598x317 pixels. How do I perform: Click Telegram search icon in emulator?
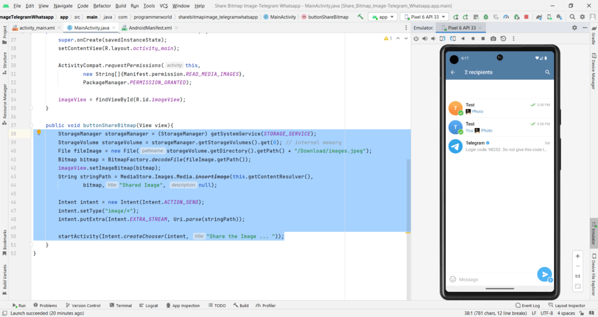pos(547,72)
